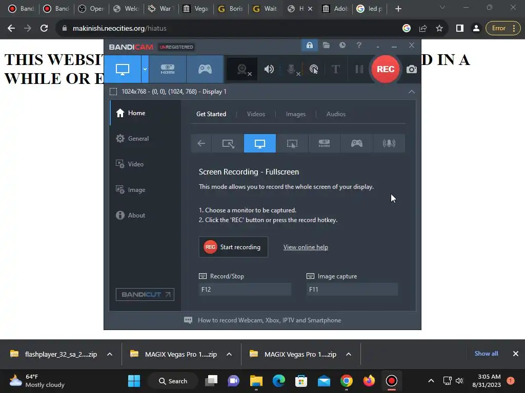Screen dimensions: 525x393
Task: Select Screen Recording mode in Bandicam toolbar
Action: [123, 69]
